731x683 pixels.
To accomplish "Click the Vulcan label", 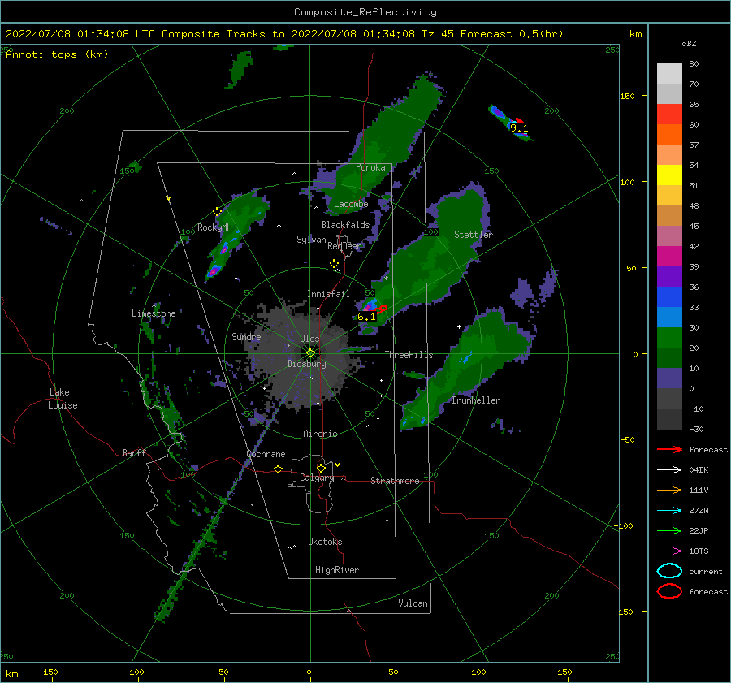I will pyautogui.click(x=413, y=603).
